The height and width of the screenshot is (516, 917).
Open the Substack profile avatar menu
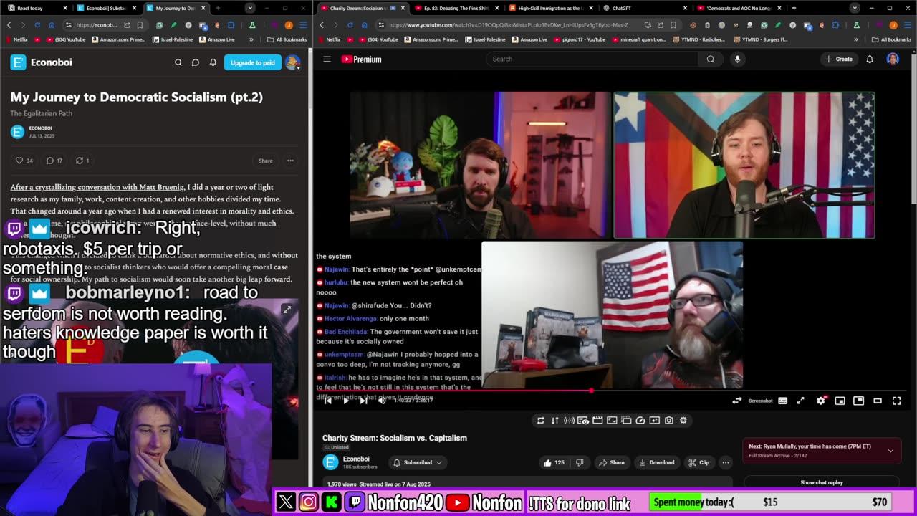292,62
